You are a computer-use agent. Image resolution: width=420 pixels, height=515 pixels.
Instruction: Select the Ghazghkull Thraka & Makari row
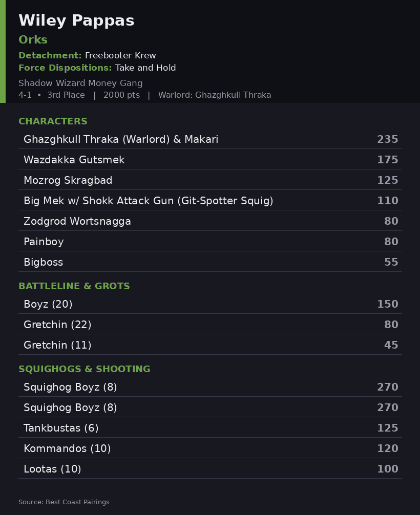pyautogui.click(x=210, y=139)
